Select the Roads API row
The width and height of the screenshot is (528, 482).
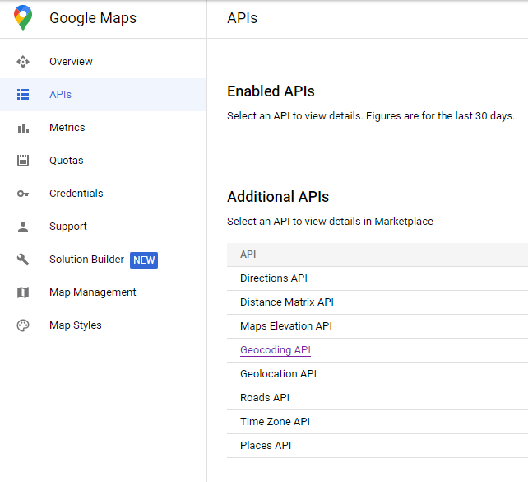[x=377, y=398]
